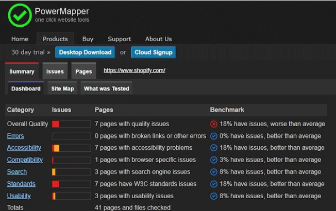Image resolution: width=336 pixels, height=211 pixels.
Task: Open the Support menu item
Action: [x=120, y=39]
